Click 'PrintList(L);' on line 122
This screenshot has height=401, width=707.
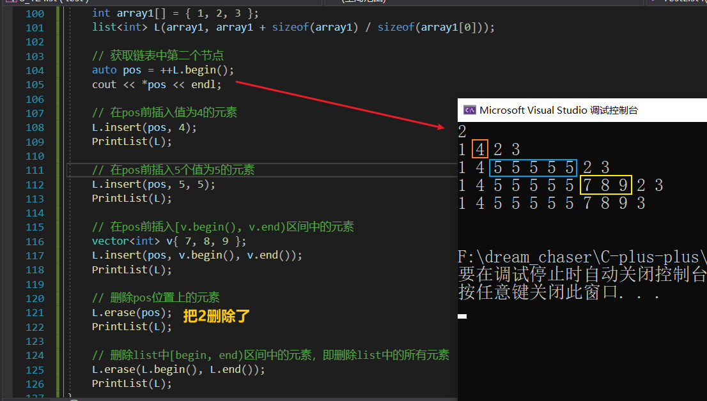tap(132, 326)
